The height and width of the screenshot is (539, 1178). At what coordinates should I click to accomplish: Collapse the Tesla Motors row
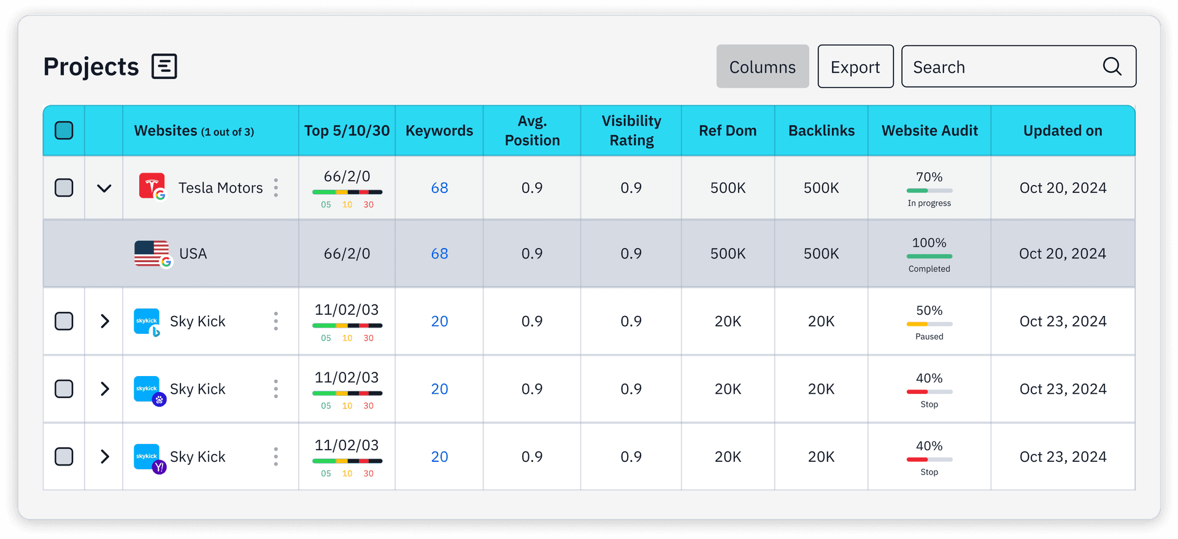(x=104, y=188)
